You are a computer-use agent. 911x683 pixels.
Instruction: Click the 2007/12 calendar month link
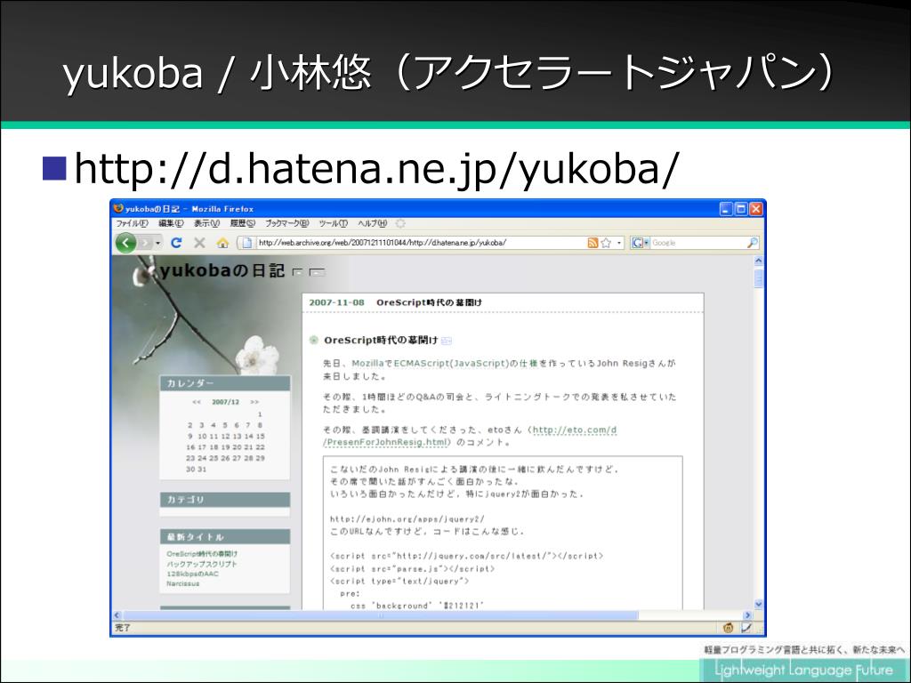[x=225, y=402]
